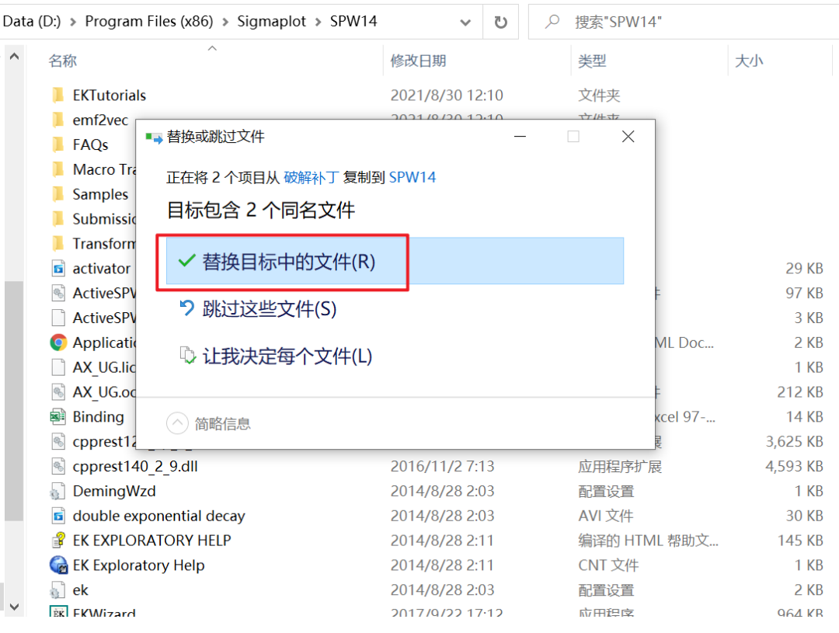Click the Chrome icon of the Applicati file
The image size is (839, 633).
tap(57, 343)
